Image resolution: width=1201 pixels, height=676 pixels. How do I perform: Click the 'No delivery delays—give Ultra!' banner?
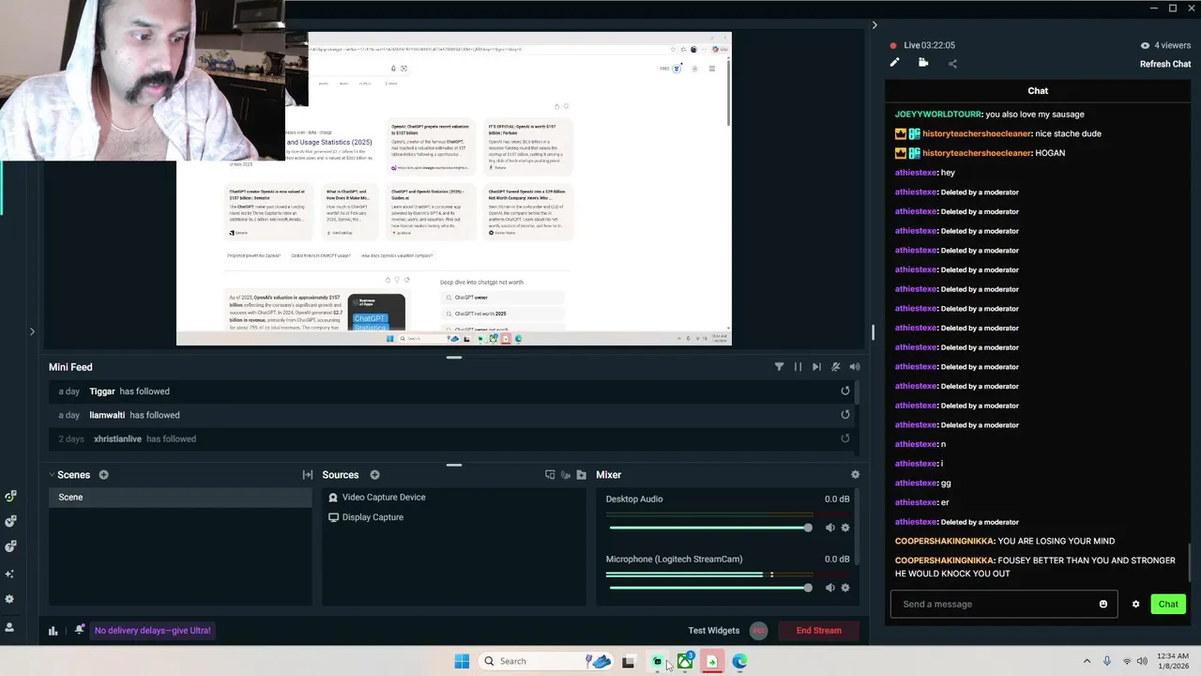[x=152, y=630]
